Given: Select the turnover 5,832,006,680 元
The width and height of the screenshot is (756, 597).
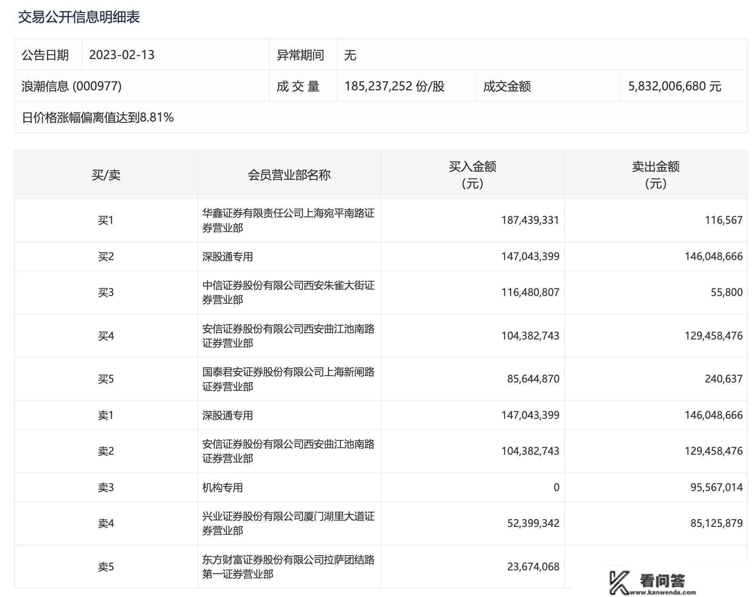Looking at the screenshot, I should (x=675, y=86).
